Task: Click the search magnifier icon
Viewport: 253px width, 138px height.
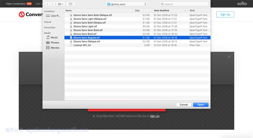Action: 162,4
